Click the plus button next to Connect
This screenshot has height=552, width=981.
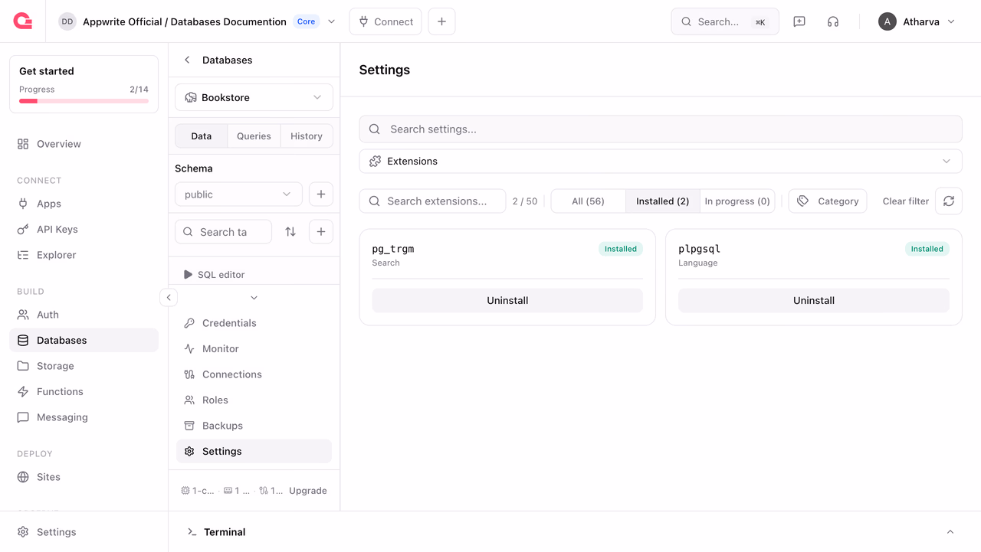441,21
